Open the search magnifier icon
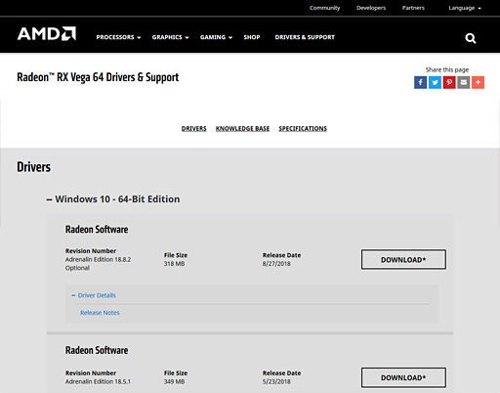 click(471, 38)
